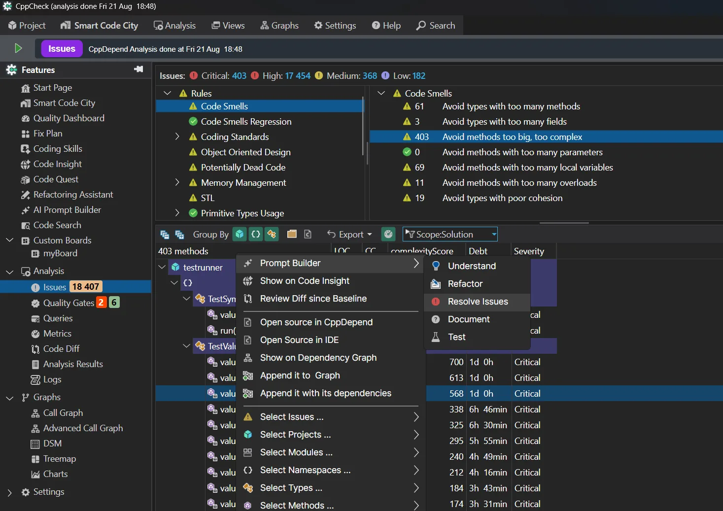This screenshot has width=723, height=511.
Task: Click the Code Insight icon in sidebar
Action: click(26, 165)
